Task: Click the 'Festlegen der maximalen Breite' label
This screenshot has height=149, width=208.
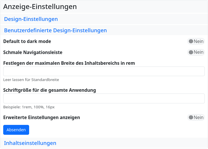Action: coord(69,63)
